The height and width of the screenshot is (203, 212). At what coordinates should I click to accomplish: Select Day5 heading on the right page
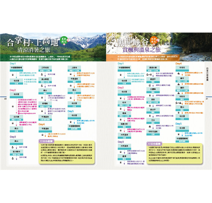coord(179,124)
